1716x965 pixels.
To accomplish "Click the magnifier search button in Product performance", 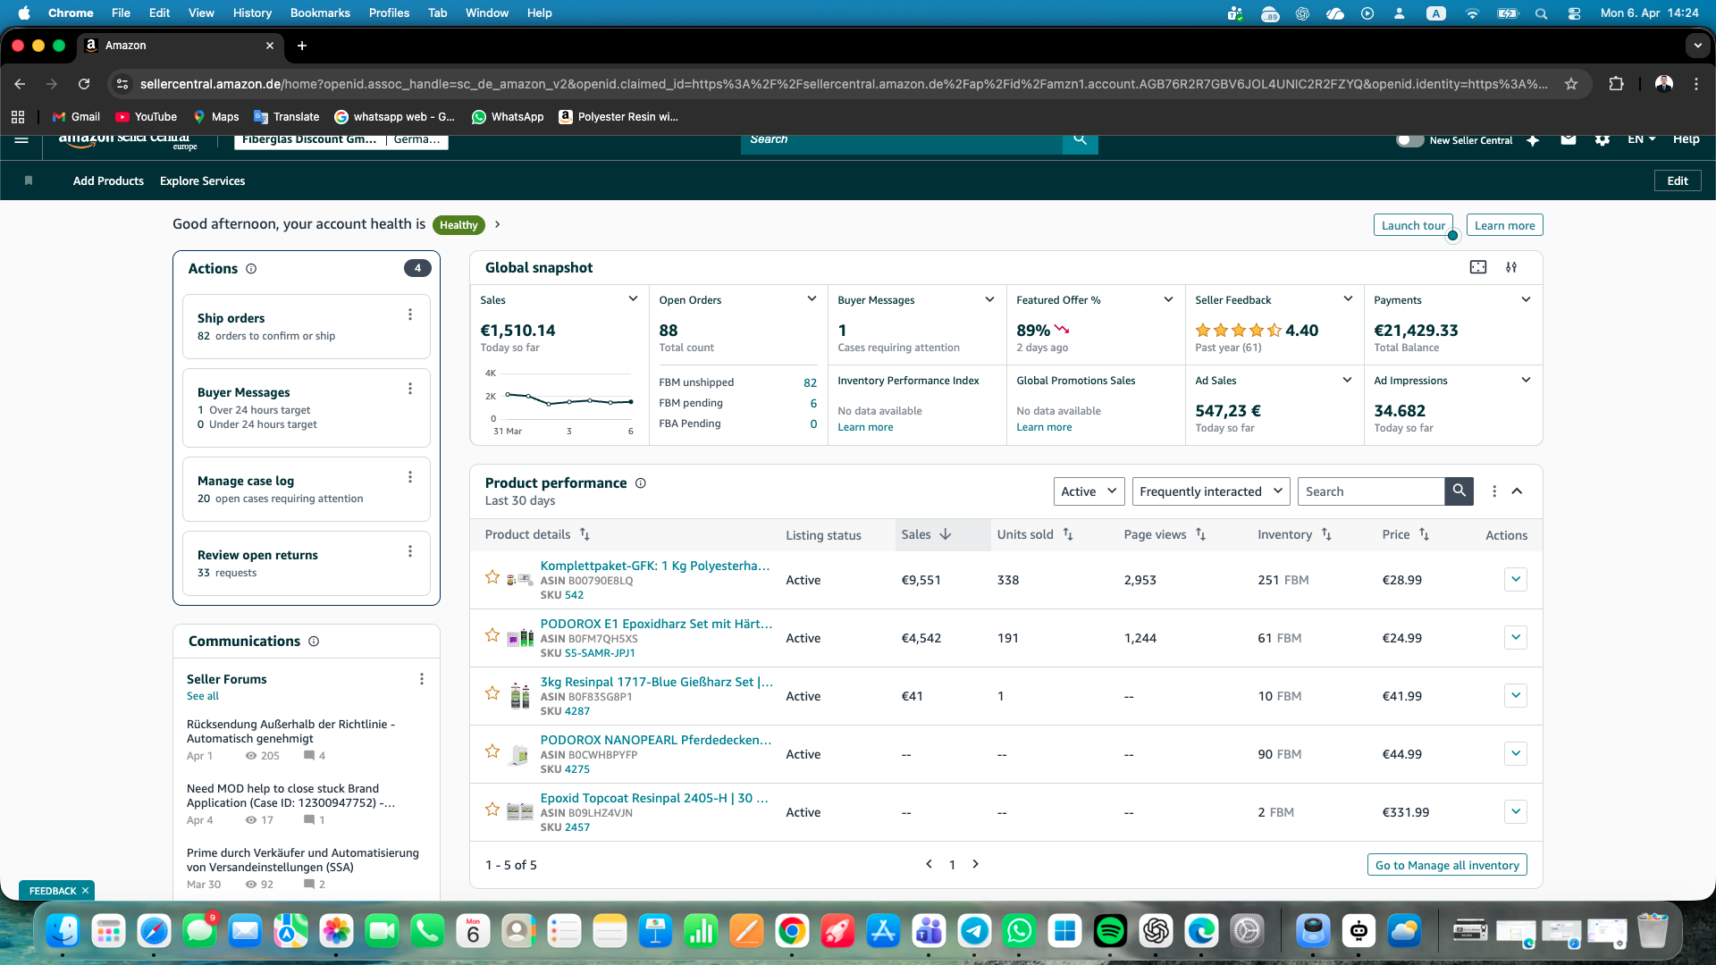I will click(1459, 491).
